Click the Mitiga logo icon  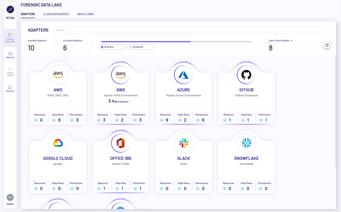[x=10, y=9]
